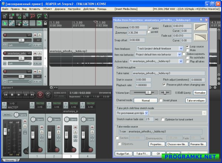Toggle the locking padlock icon

click(45, 23)
